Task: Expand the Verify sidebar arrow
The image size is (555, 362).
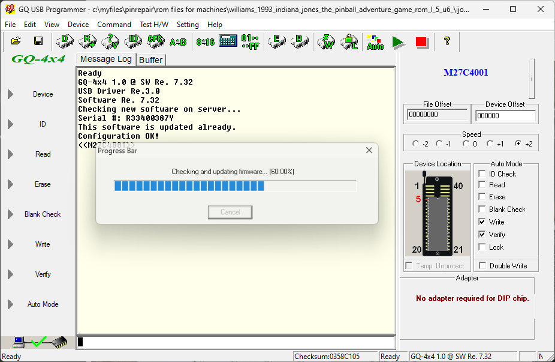Action: (x=10, y=274)
